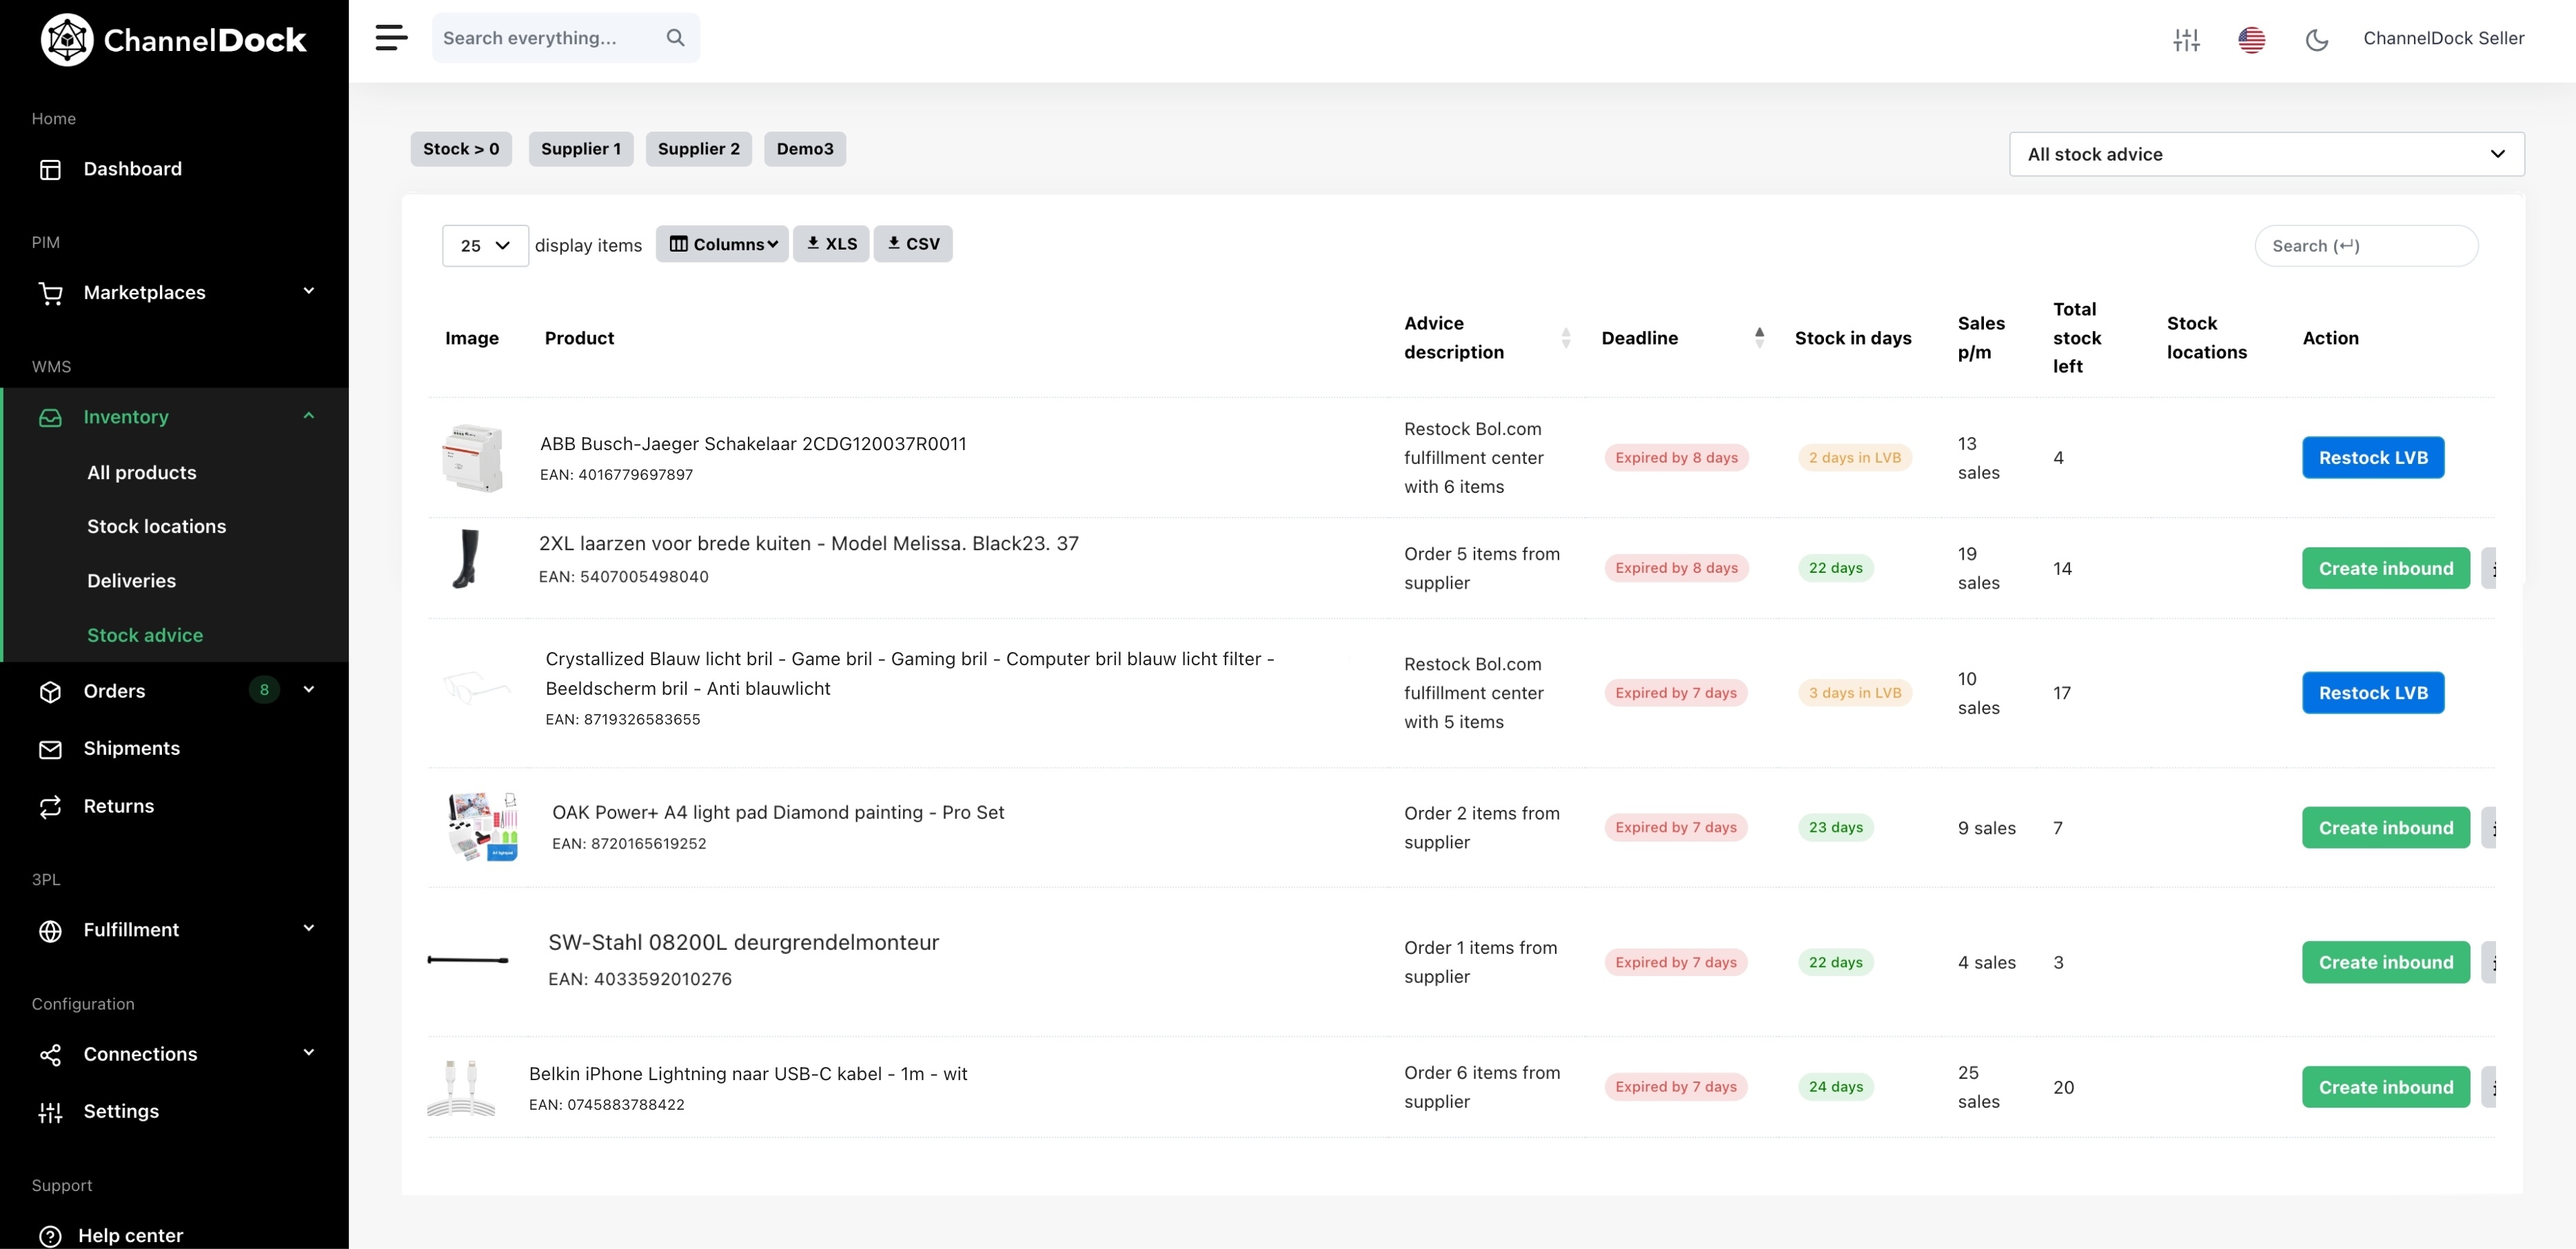Expand the Columns dropdown button
The image size is (2576, 1249).
click(722, 244)
